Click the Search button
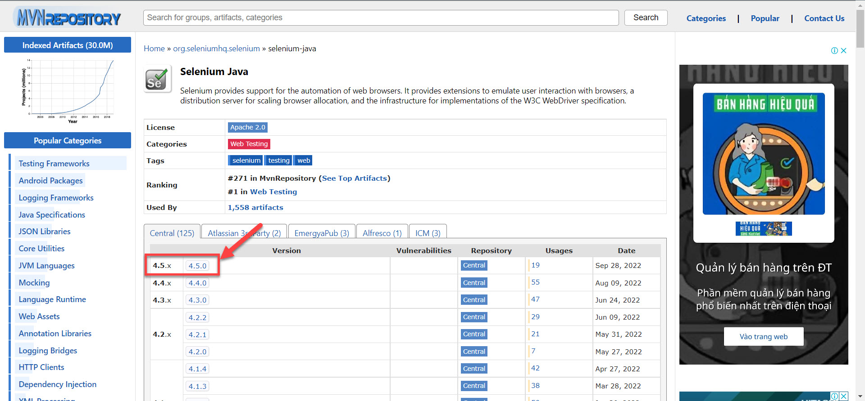Viewport: 865px width, 401px height. tap(646, 18)
